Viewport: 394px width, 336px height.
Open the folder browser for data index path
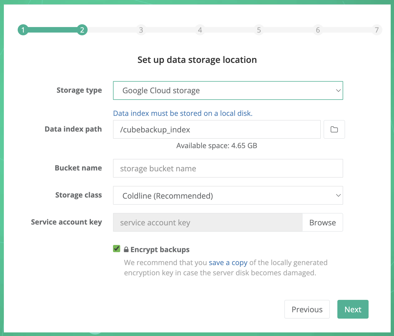click(334, 129)
